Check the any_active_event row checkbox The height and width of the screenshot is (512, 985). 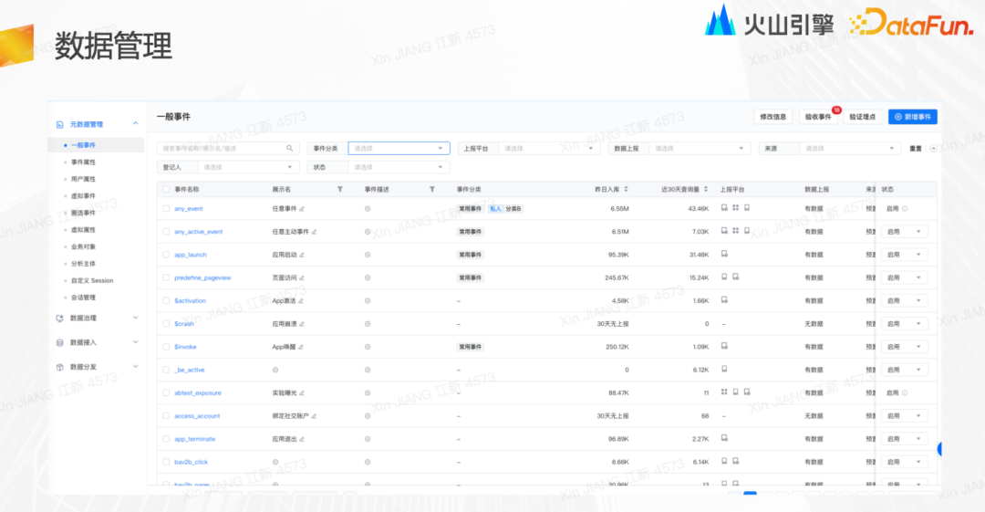166,232
